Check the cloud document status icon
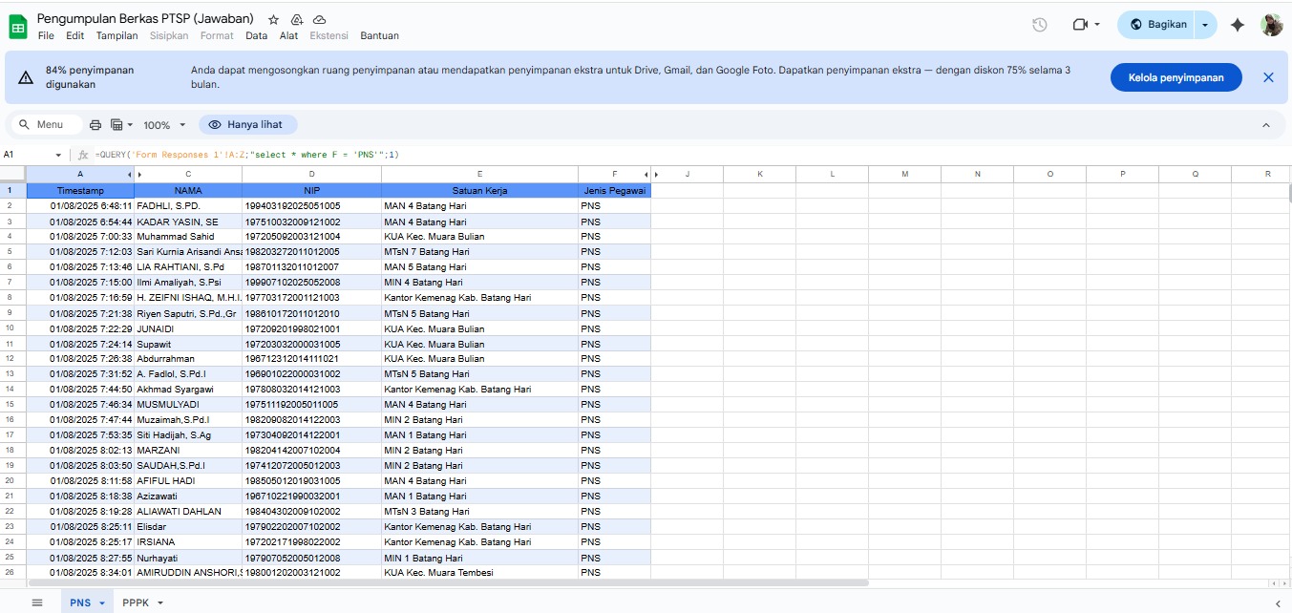Image resolution: width=1292 pixels, height=613 pixels. [320, 19]
